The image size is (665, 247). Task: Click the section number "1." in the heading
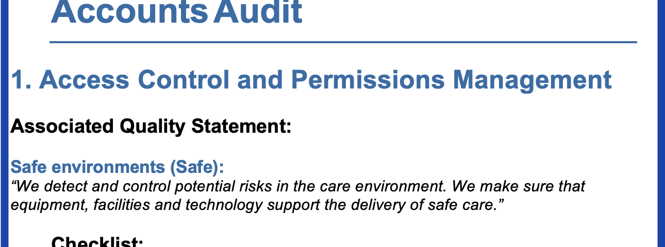21,80
